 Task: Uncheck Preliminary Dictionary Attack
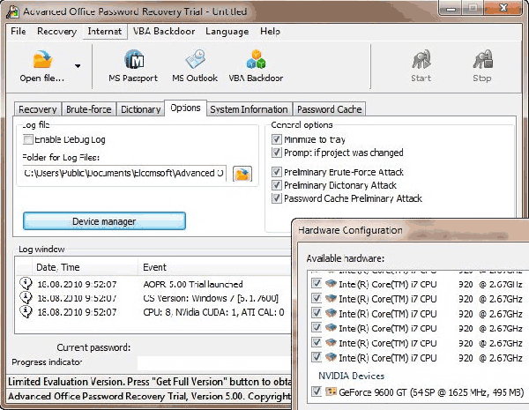[x=276, y=185]
